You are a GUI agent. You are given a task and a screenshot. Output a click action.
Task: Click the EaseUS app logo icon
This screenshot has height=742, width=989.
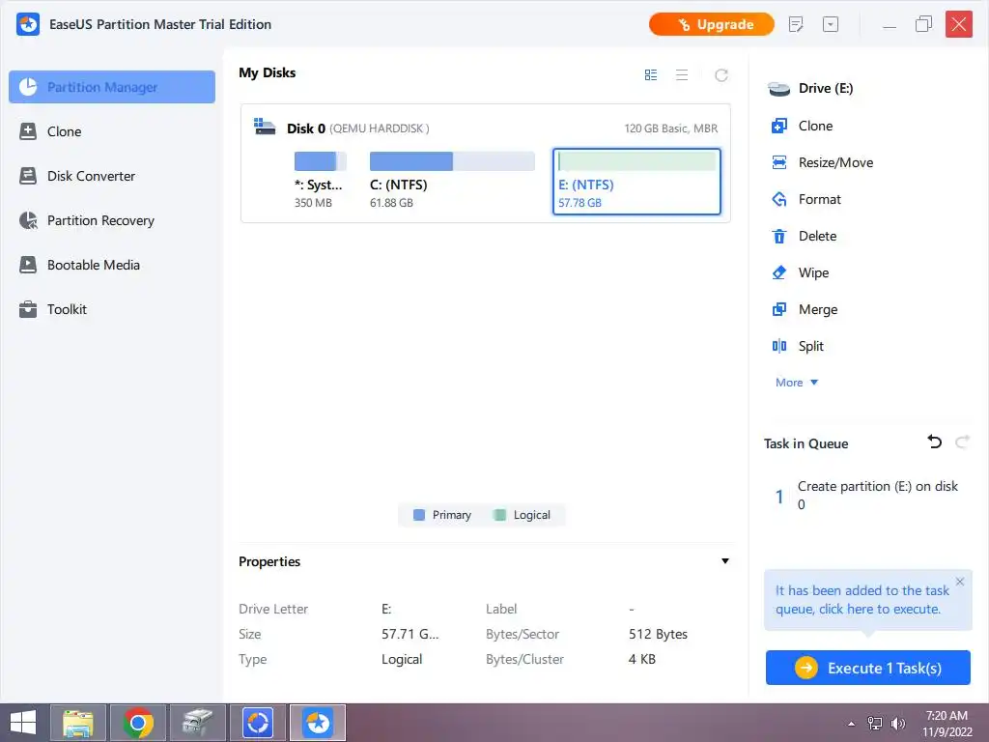click(x=28, y=24)
